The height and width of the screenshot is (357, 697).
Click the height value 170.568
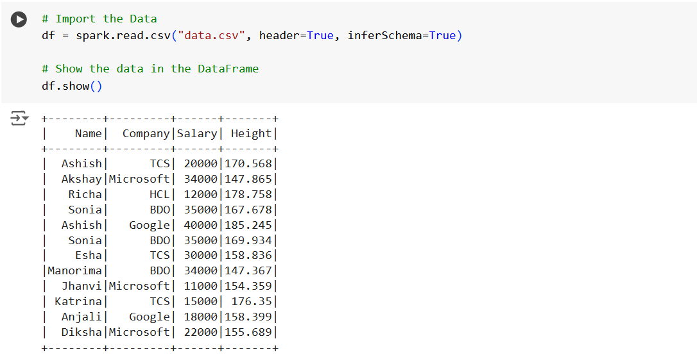[x=248, y=163]
